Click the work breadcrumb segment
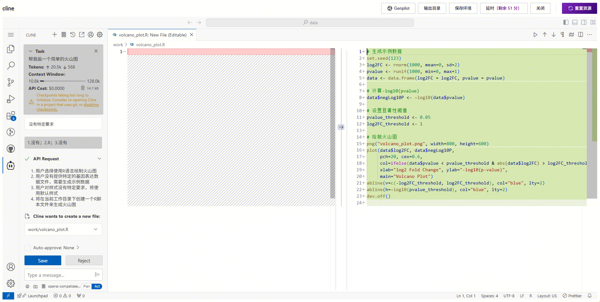The width and height of the screenshot is (600, 302). tap(118, 45)
